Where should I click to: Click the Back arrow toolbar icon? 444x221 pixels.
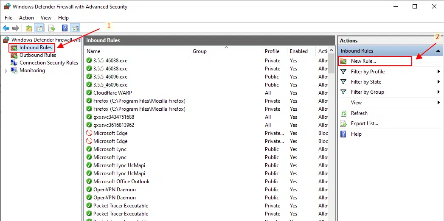6,28
